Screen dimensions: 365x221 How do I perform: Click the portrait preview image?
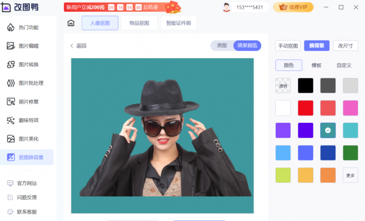click(x=162, y=136)
